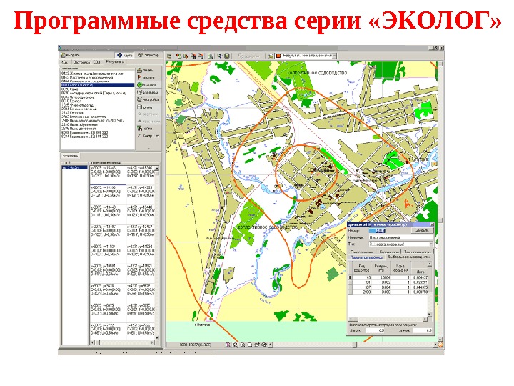
Task: Select the 6009 Группа сумм. row
Action: [98, 132]
